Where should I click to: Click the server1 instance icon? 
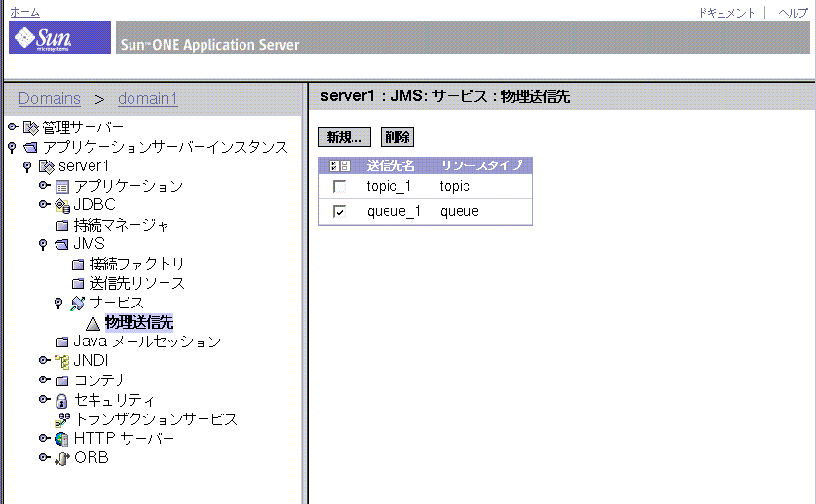[47, 166]
